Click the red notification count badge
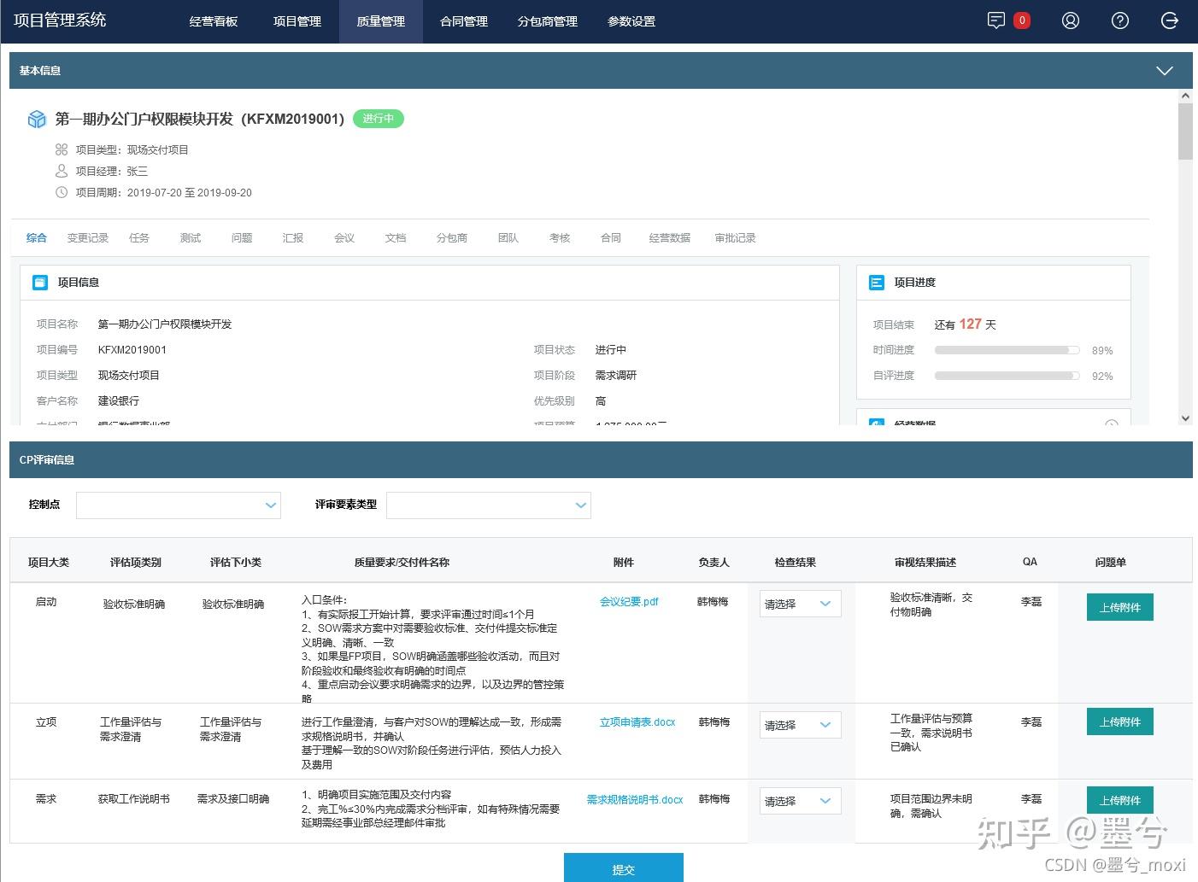The image size is (1198, 882). pyautogui.click(x=1021, y=20)
